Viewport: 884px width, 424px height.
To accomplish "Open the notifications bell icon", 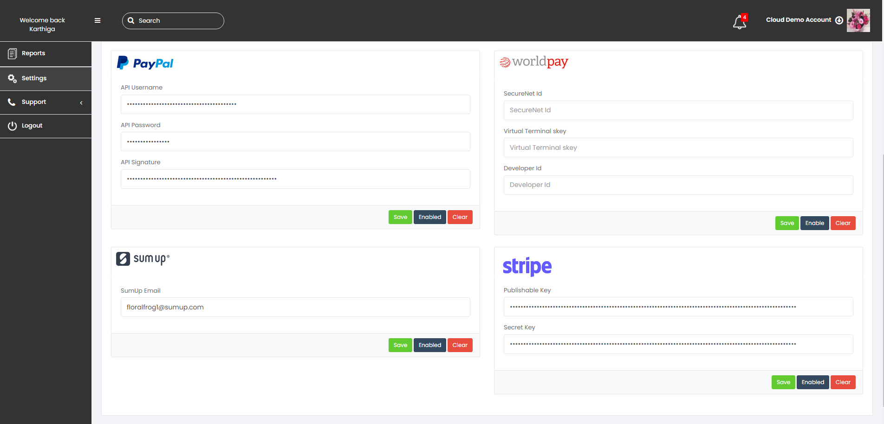I will point(739,22).
